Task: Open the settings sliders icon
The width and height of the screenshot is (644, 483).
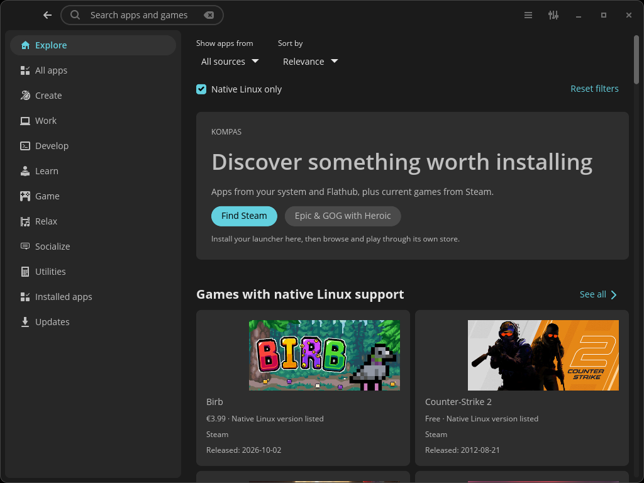Action: pyautogui.click(x=553, y=15)
